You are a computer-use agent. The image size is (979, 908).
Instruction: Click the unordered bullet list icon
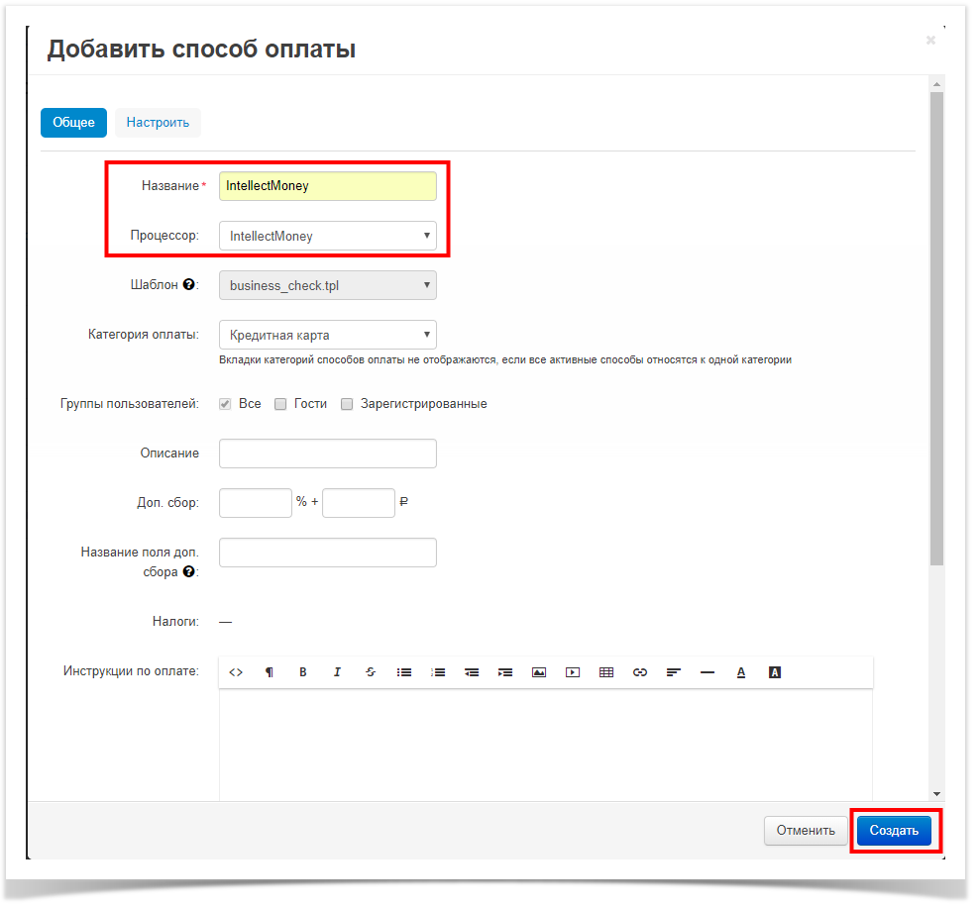[x=404, y=672]
